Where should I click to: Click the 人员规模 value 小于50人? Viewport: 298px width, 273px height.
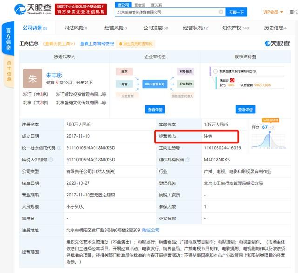click(x=75, y=207)
